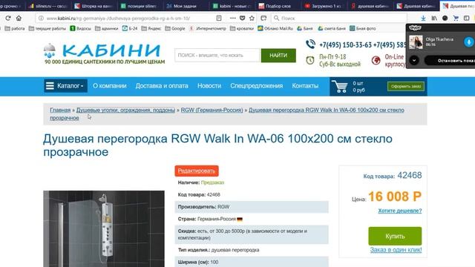Open site information icon in address bar
Screen dimensions: 475x267
pyautogui.click(x=42, y=18)
